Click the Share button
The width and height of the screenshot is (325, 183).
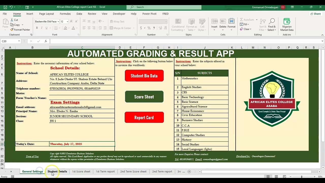[x=316, y=14]
